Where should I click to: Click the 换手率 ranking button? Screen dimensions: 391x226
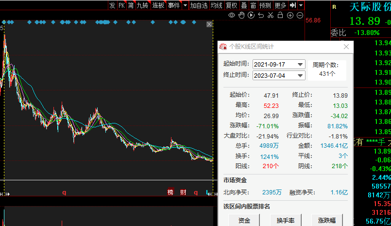click(286, 220)
